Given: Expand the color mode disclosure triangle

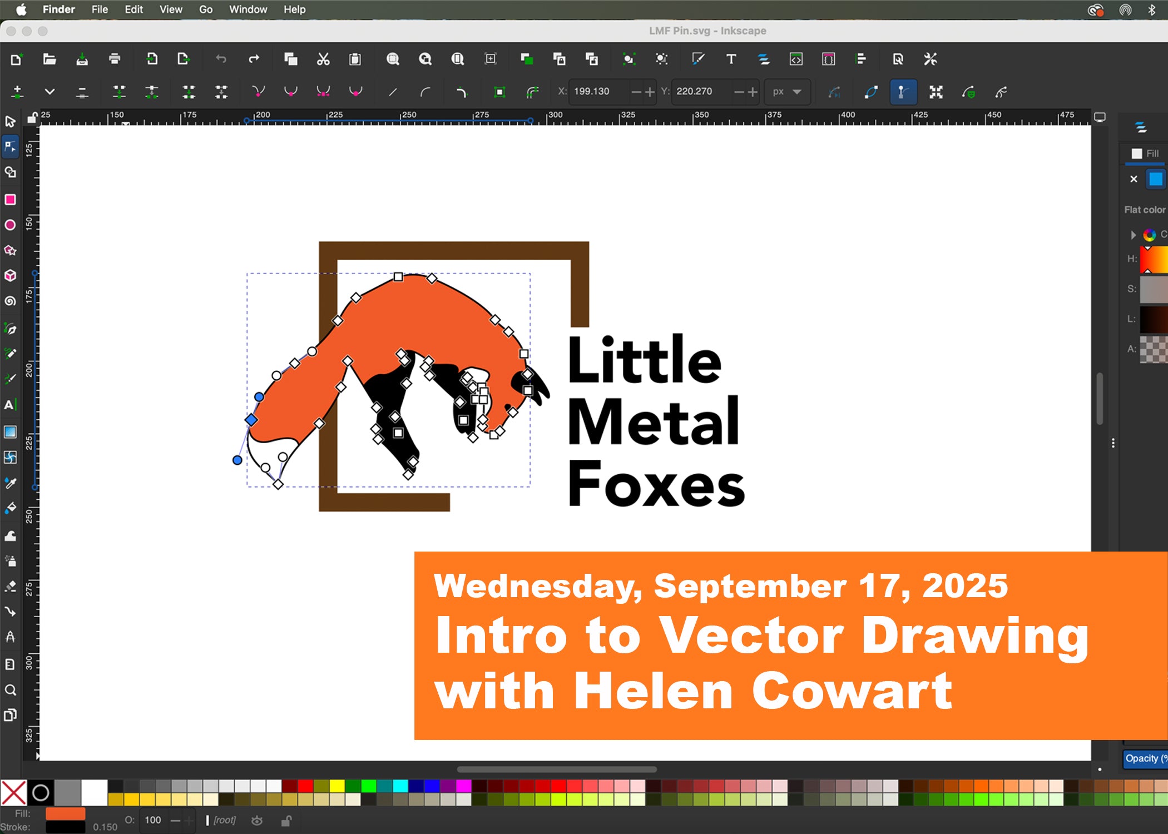Looking at the screenshot, I should [x=1133, y=235].
